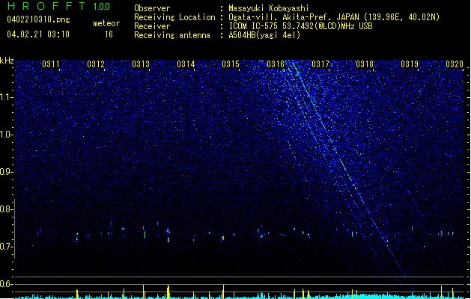The image size is (471, 299).
Task: Click antenna A504HB(yagi 4el) text
Action: coord(264,35)
